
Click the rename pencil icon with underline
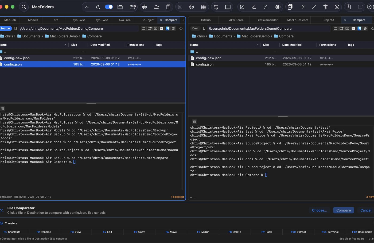(254, 7)
